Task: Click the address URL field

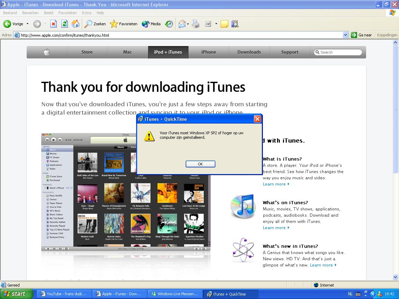Action: [x=178, y=35]
